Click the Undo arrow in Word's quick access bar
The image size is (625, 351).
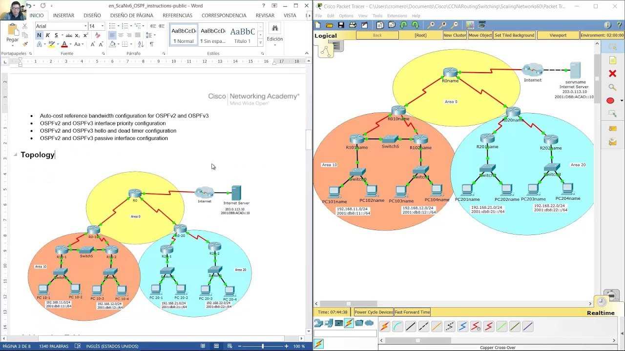coord(29,6)
